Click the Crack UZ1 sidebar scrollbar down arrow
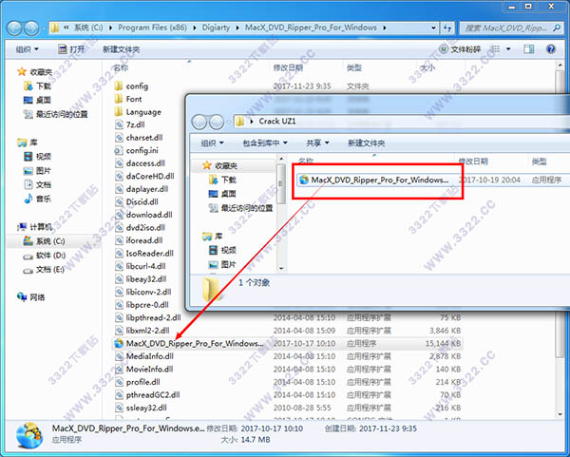 coord(281,268)
